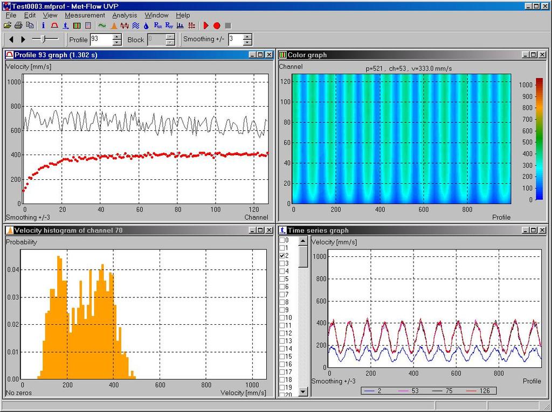This screenshot has height=412, width=552.
Task: Increase Profile number with up stepper
Action: tap(117, 37)
